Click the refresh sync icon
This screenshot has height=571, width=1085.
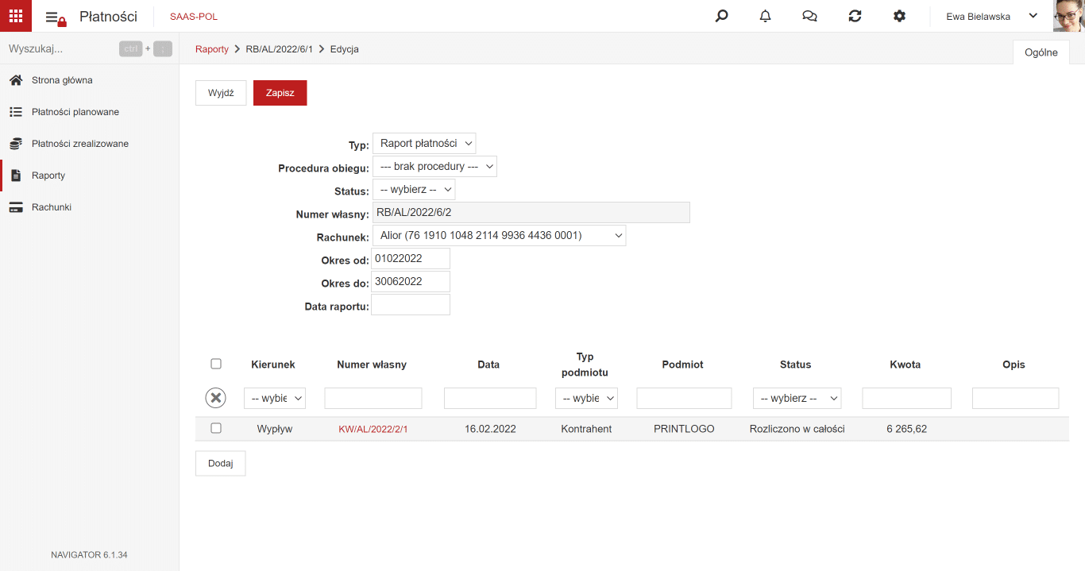coord(855,16)
